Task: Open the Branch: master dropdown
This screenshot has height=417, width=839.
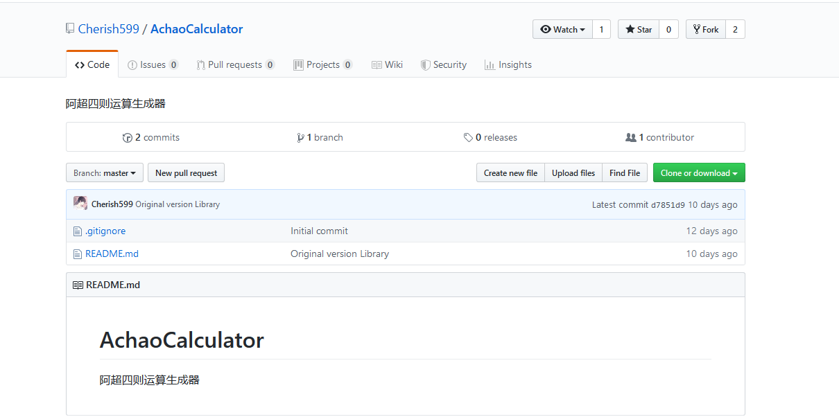Action: tap(105, 173)
